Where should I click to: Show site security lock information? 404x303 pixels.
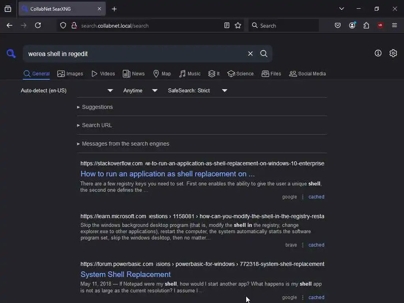(74, 25)
